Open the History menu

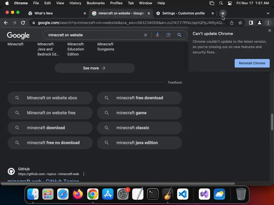(75, 3)
